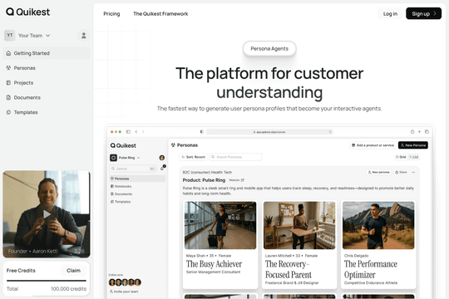Click the browser new tab plus icon
This screenshot has height=299, width=449.
tap(420, 132)
